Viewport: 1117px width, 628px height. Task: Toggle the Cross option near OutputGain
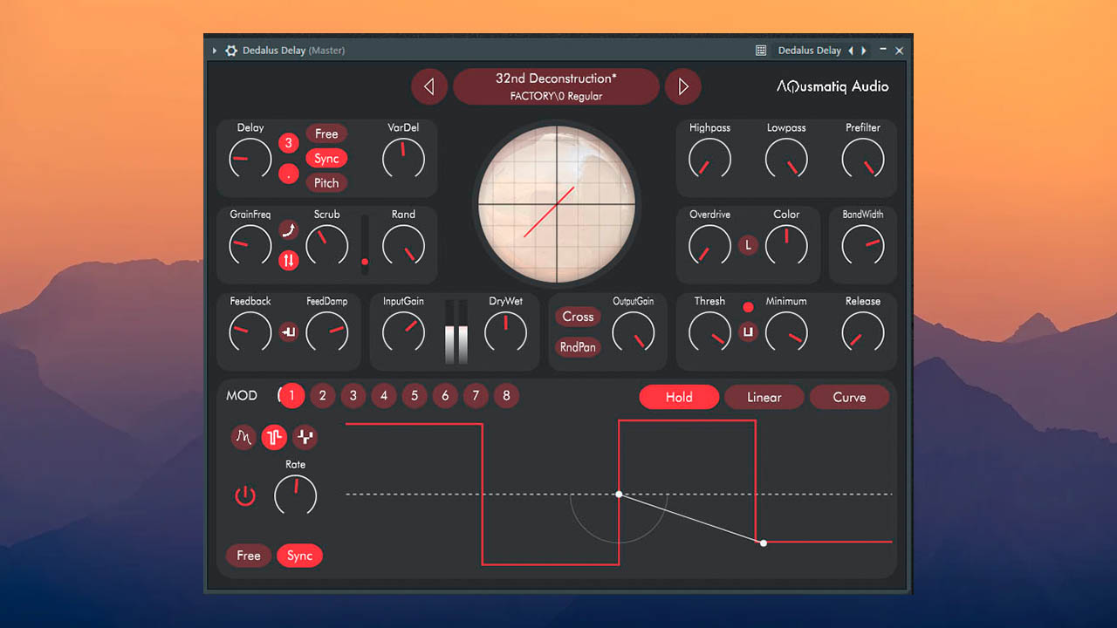577,317
